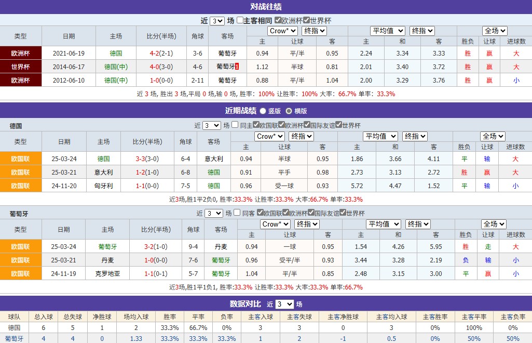Image resolution: width=532 pixels, height=343 pixels.
Task: Click the 葡萄牙 row in 数据对比 table
Action: coord(14,338)
